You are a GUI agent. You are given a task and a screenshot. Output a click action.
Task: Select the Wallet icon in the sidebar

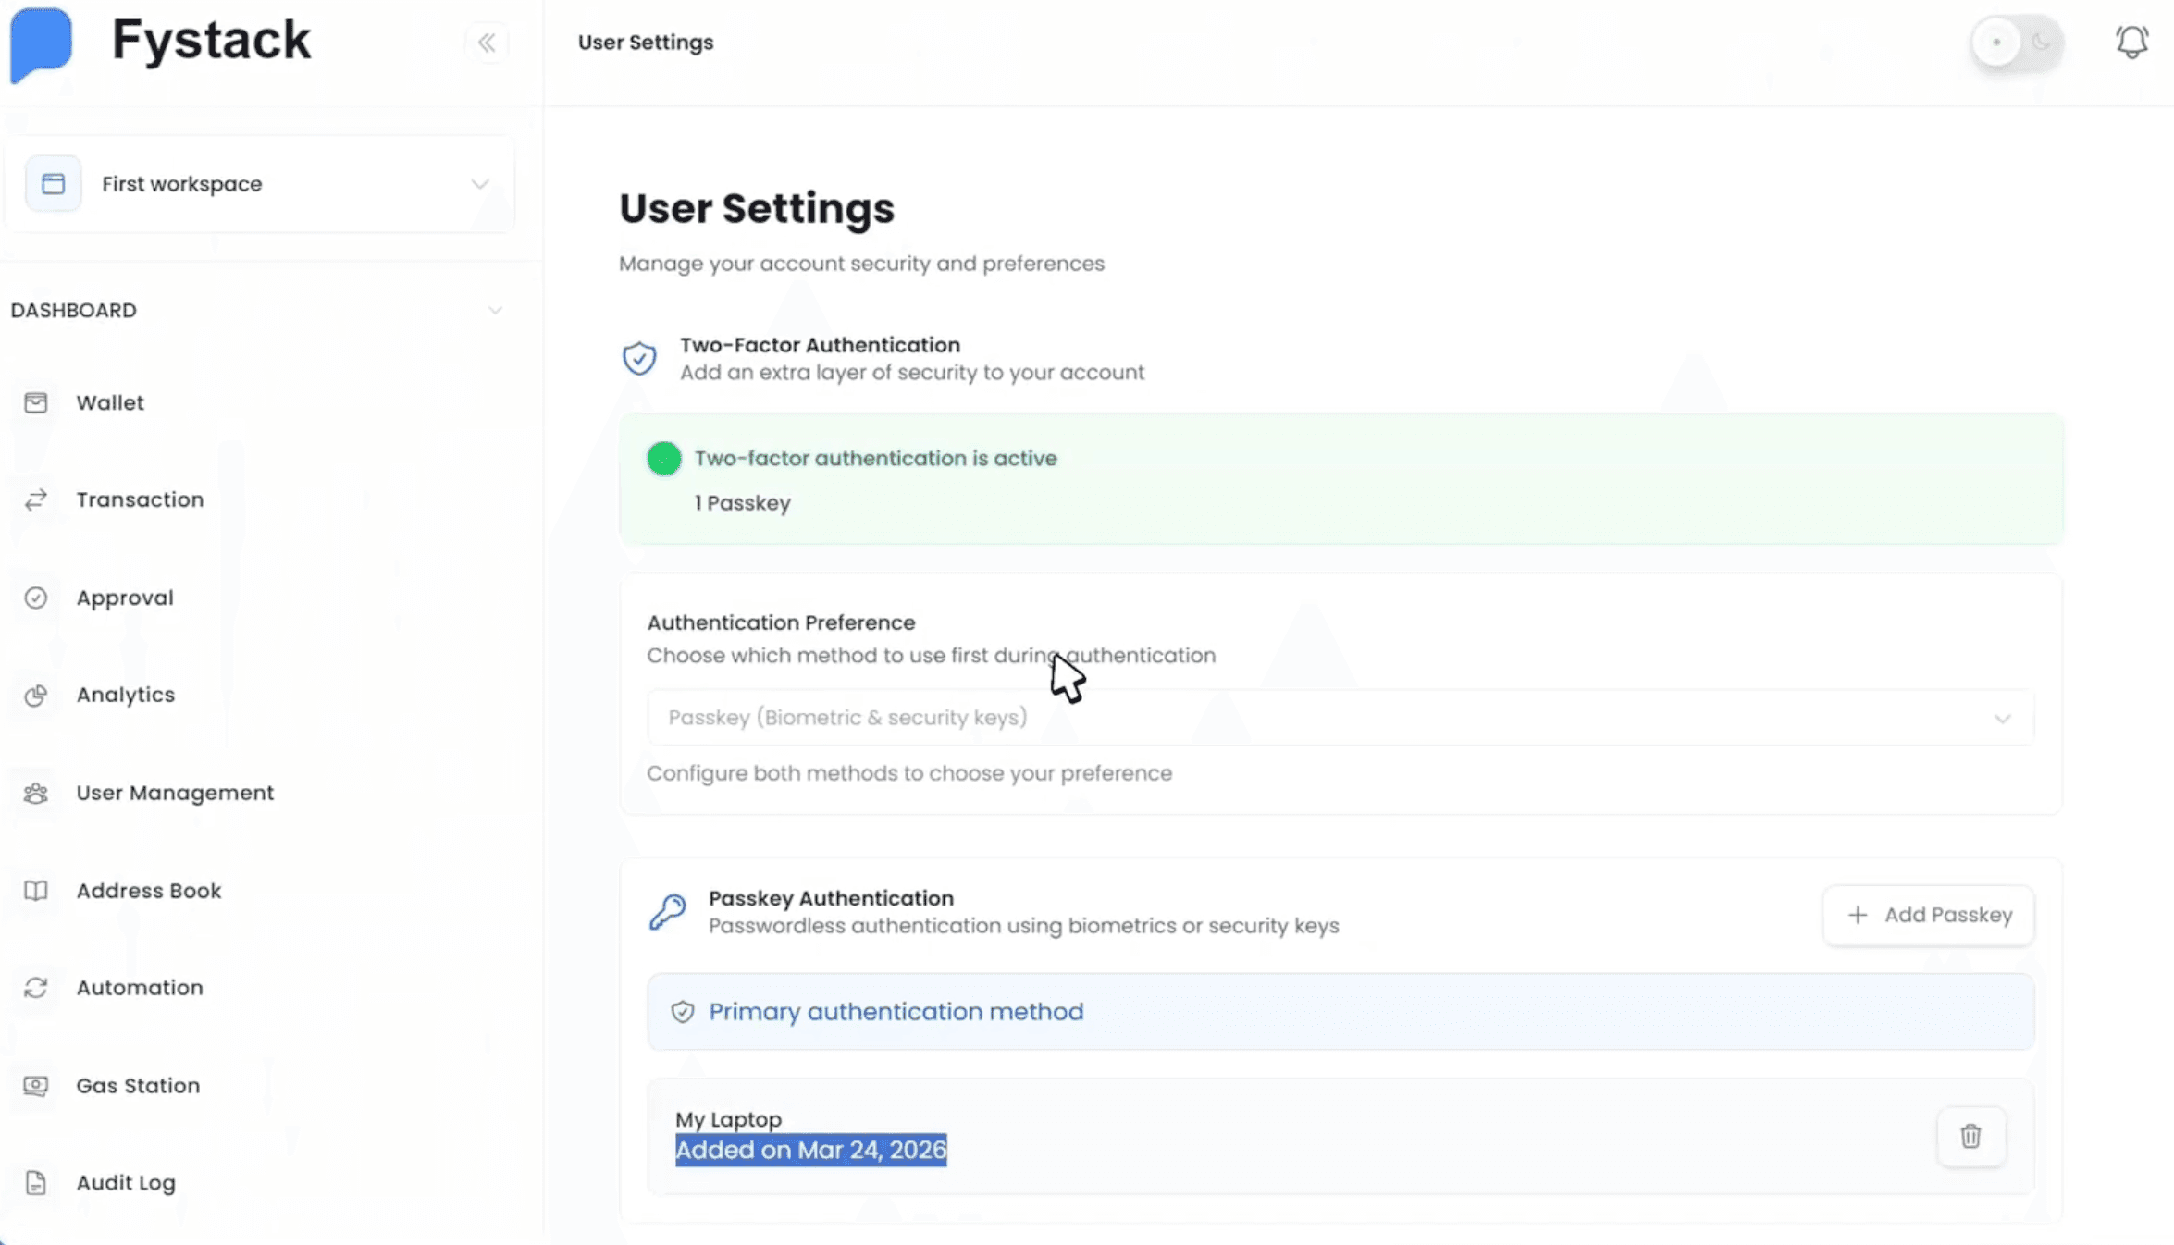pos(37,402)
